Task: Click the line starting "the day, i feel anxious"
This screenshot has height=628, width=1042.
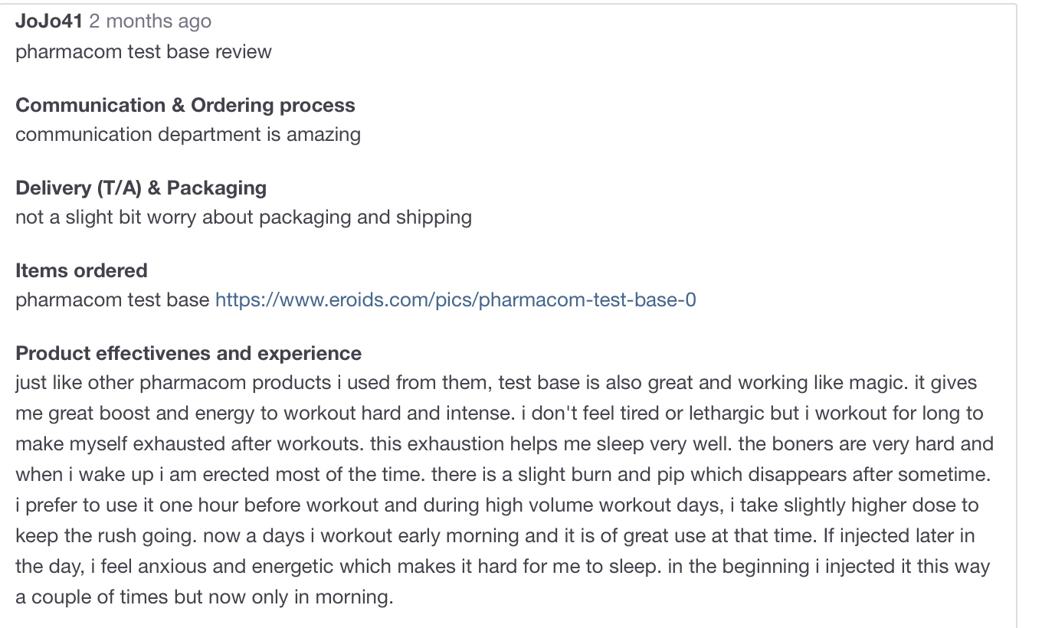Action: [x=502, y=567]
